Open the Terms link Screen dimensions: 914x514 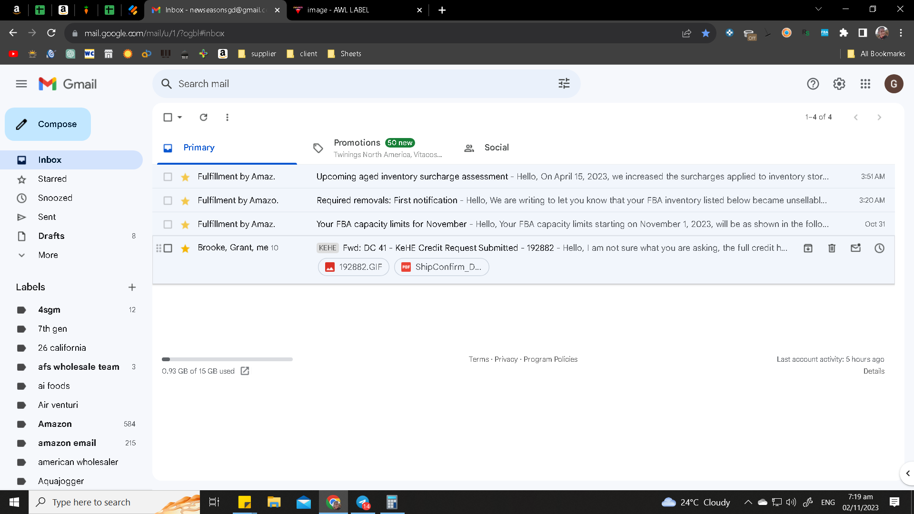pos(478,359)
